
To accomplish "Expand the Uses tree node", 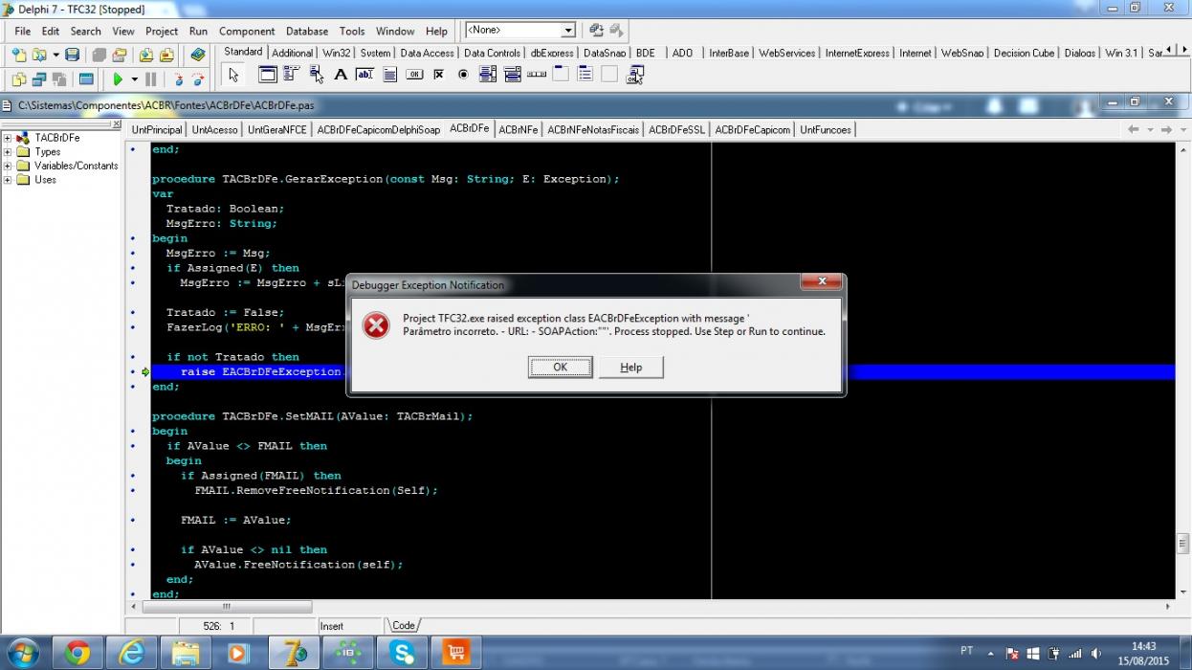I will point(8,179).
